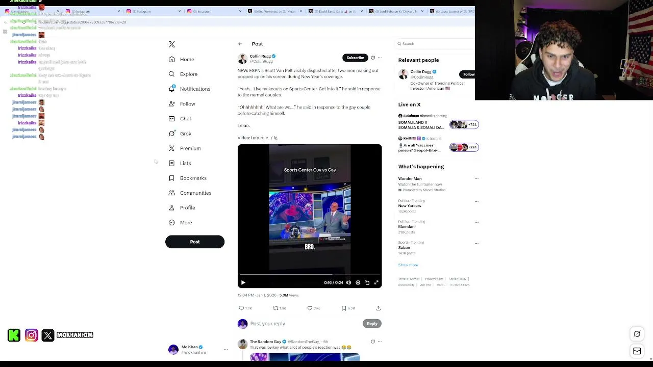Open Grok from the sidebar
The image size is (653, 367).
pos(180,134)
